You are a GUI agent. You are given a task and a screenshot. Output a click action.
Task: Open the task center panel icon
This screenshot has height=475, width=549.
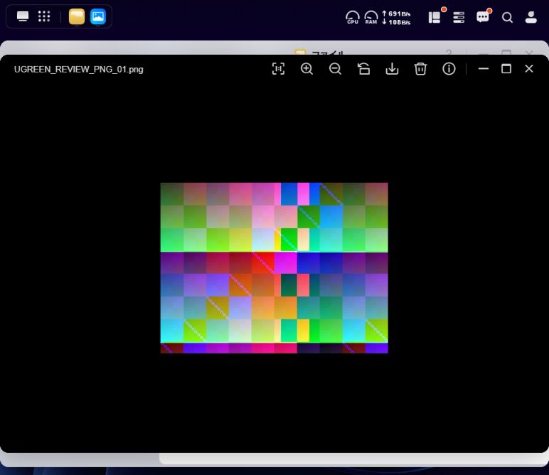(x=435, y=17)
